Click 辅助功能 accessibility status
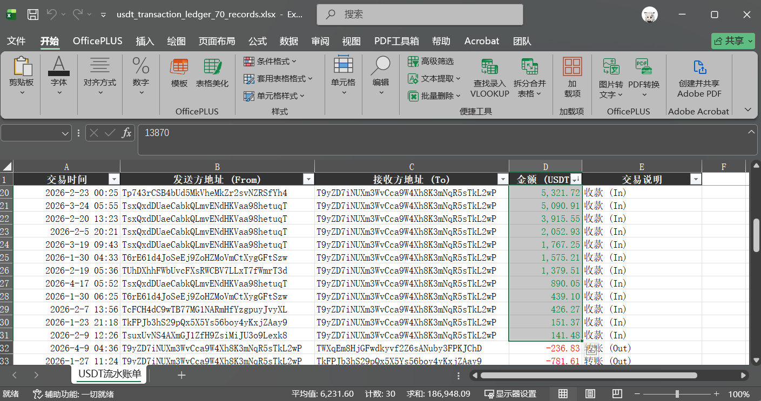The height and width of the screenshot is (401, 761). 73,394
